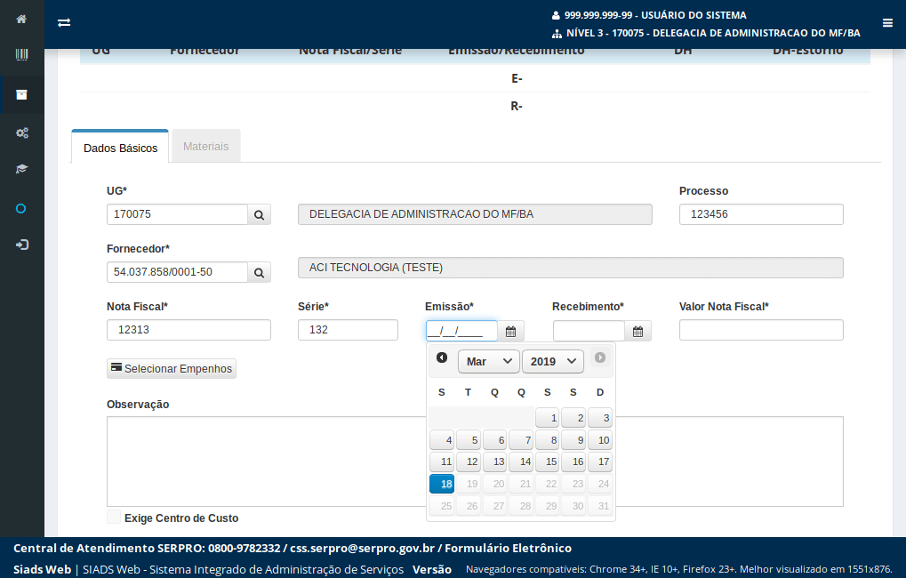Select day 12 in the calendar
This screenshot has width=906, height=578.
pos(469,462)
